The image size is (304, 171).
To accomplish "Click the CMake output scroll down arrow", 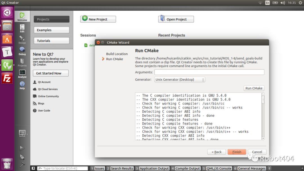I will (263, 138).
